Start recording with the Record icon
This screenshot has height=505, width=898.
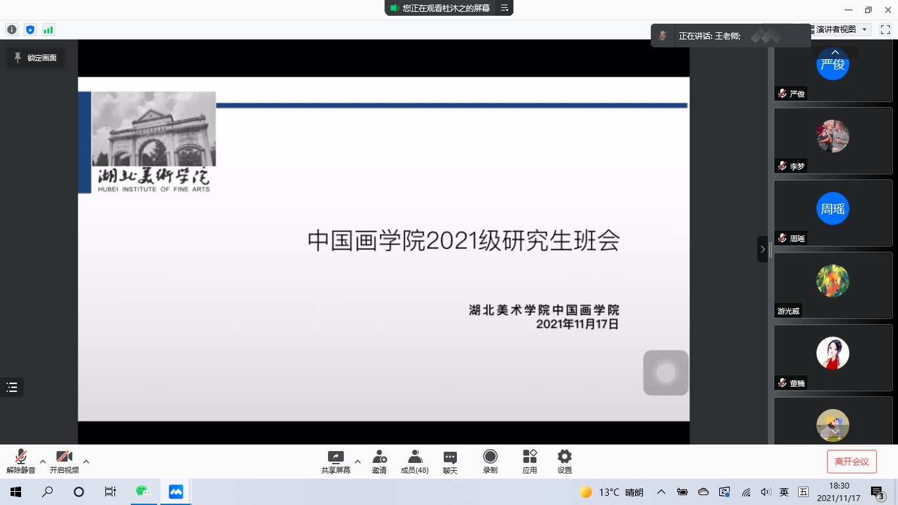[x=490, y=461]
